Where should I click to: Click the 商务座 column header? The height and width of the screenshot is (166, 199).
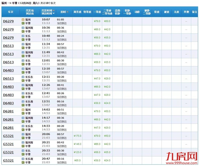pos(77,12)
